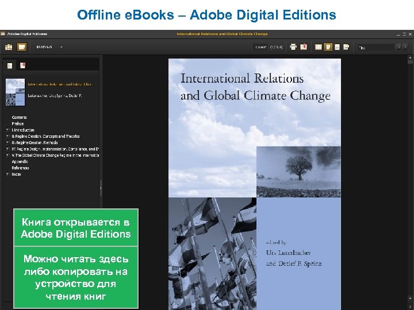Jump to II. Regime Creation: Concepts and Theories
The width and height of the screenshot is (414, 310).
point(45,136)
